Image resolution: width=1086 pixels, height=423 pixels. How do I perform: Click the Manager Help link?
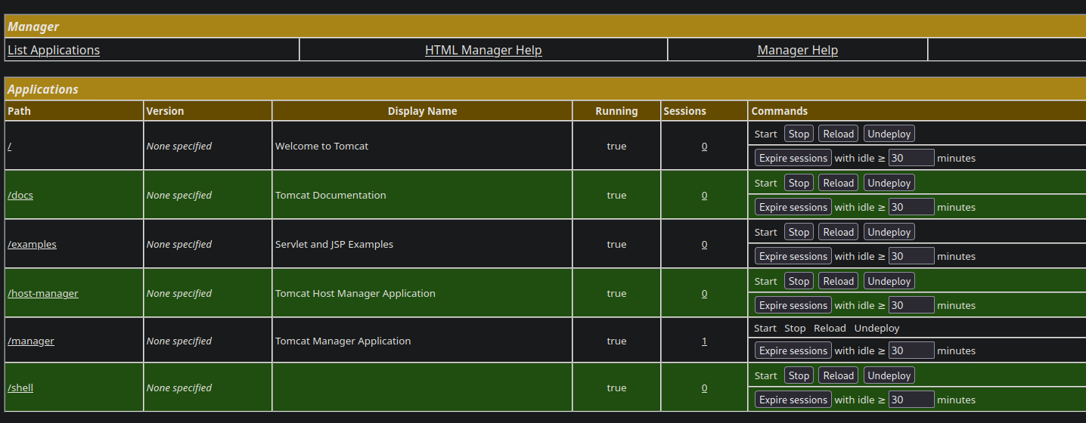[x=797, y=50]
